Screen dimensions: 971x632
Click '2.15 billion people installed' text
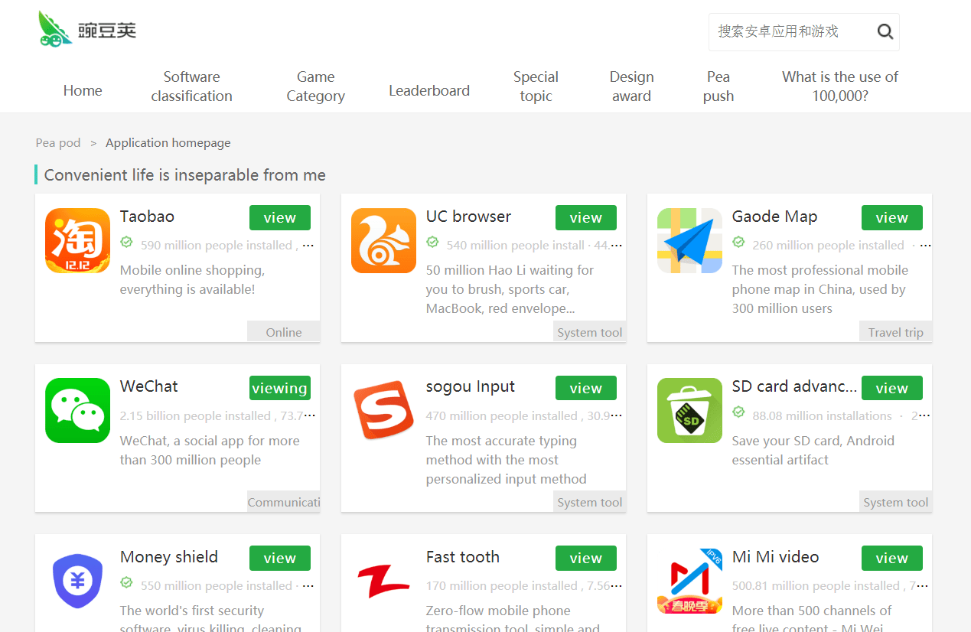click(x=195, y=416)
